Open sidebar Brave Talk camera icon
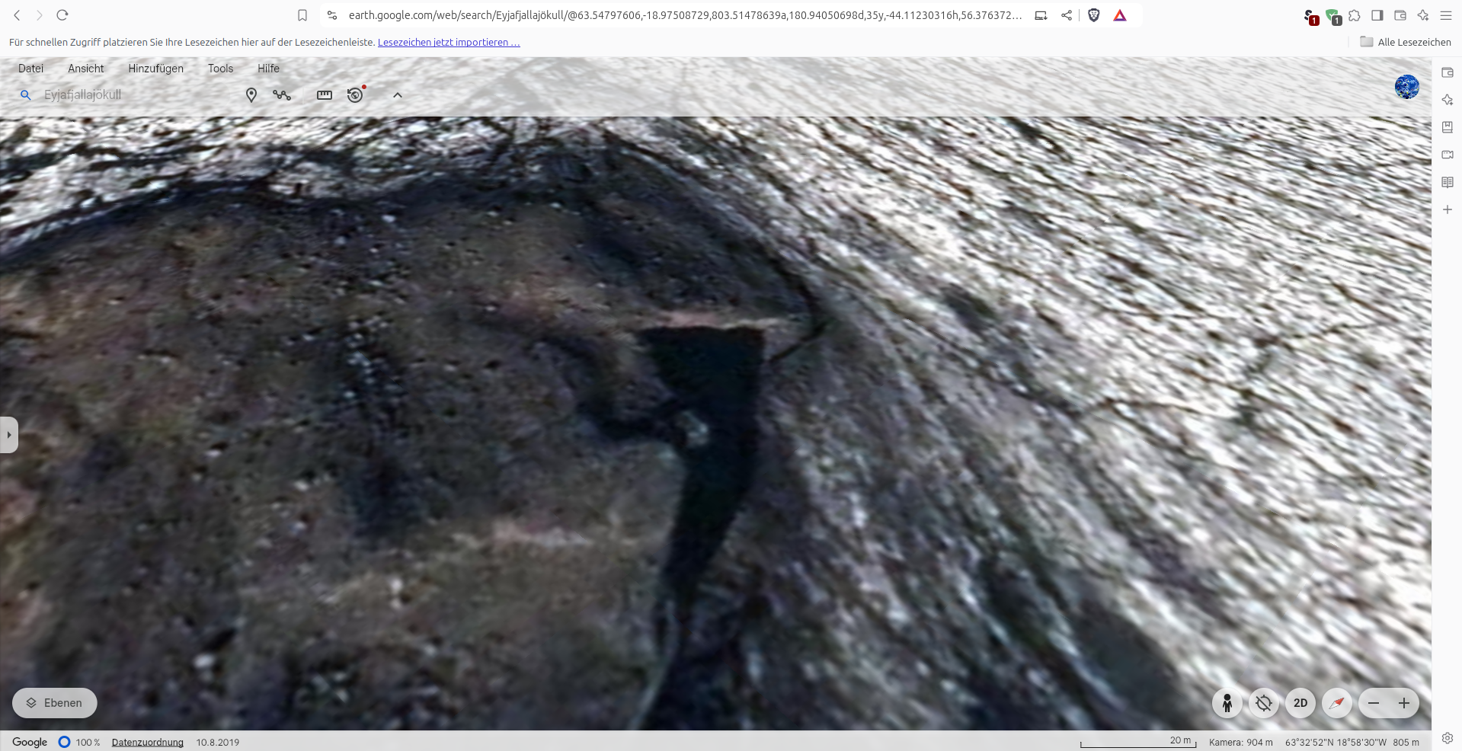 coord(1448,155)
